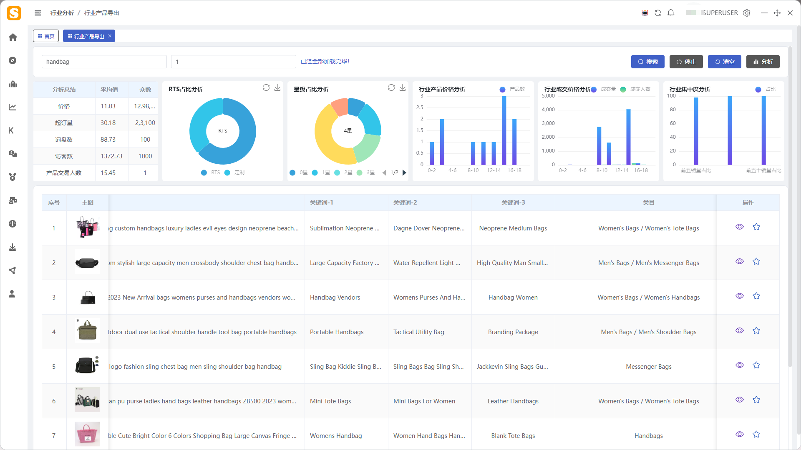Click the 'Messenger Bags' category cell
The height and width of the screenshot is (450, 801).
[x=649, y=367]
